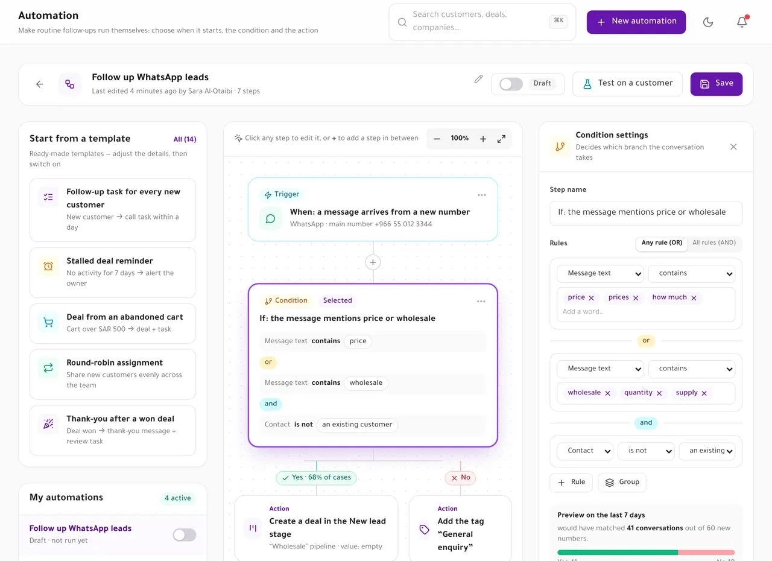
Task: Open first rule's contains operator dropdown
Action: pyautogui.click(x=692, y=273)
